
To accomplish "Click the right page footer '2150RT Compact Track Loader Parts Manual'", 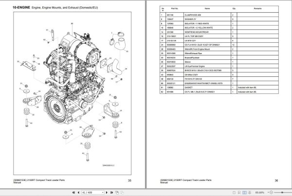I will (186, 181).
